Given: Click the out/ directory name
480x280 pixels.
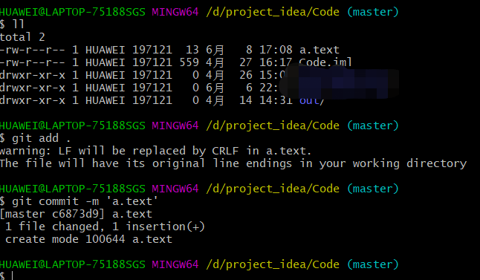Looking at the screenshot, I should click(311, 100).
